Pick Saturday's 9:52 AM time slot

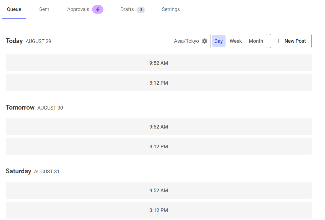point(159,190)
